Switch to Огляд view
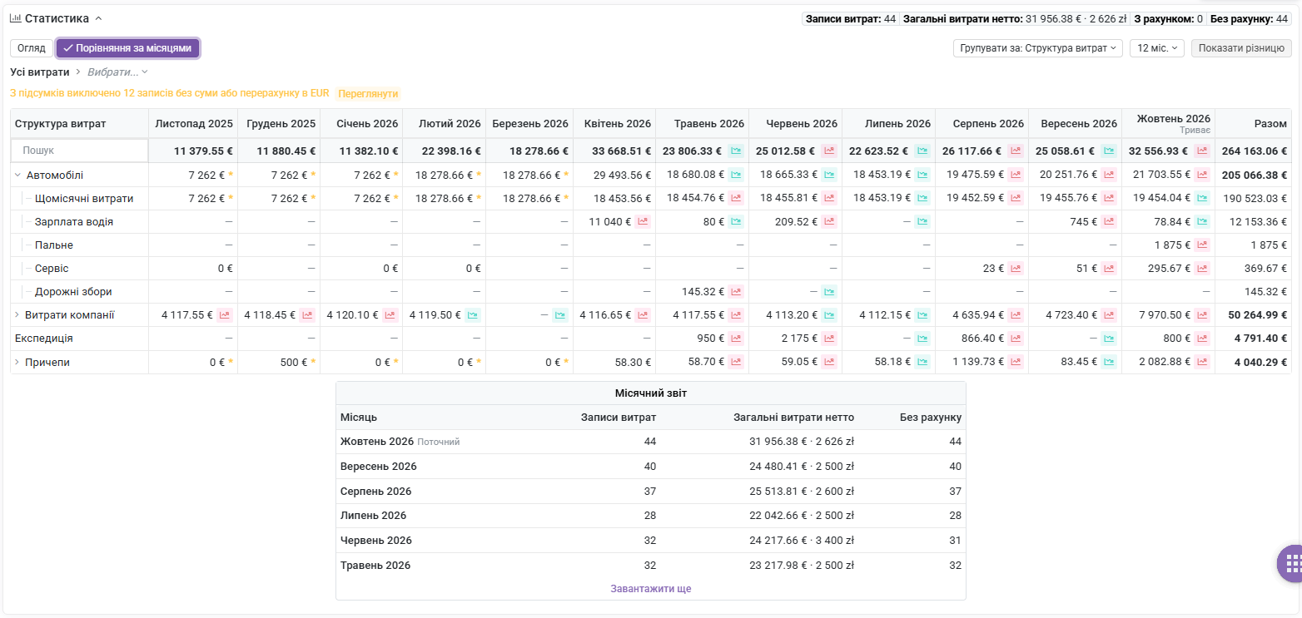The height and width of the screenshot is (618, 1302). pyautogui.click(x=32, y=48)
